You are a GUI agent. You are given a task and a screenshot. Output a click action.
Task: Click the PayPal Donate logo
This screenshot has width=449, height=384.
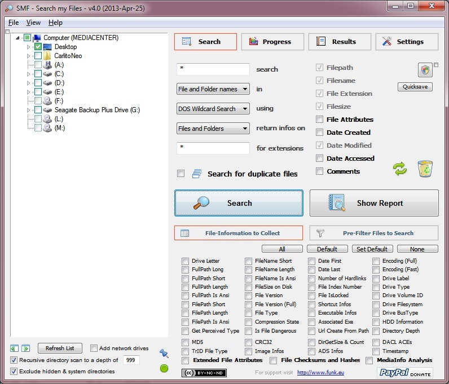point(405,373)
